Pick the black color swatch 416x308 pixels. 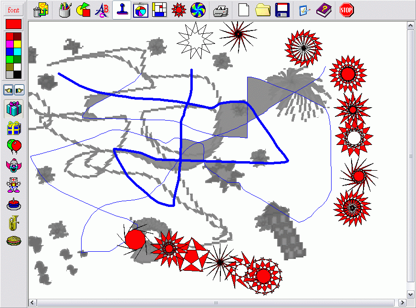click(18, 75)
